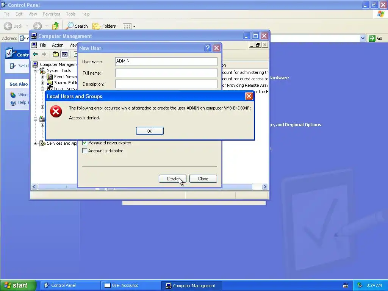Click the User name input field
Image resolution: width=388 pixels, height=291 pixels.
pos(166,61)
